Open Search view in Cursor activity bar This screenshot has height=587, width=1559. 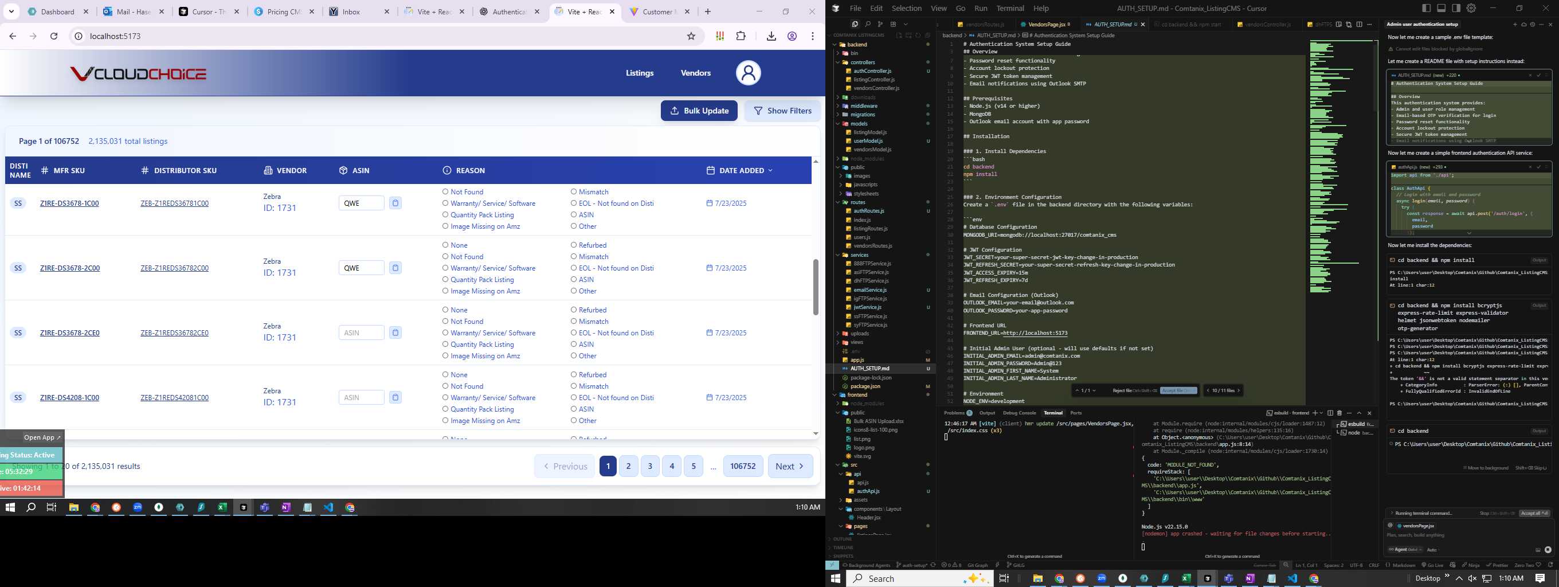click(x=867, y=24)
